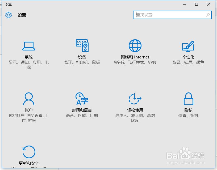Close the 设置 window

(x=209, y=4)
